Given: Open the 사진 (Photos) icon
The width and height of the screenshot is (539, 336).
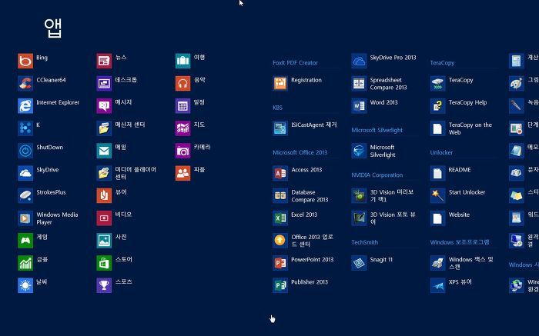Looking at the screenshot, I should (104, 240).
